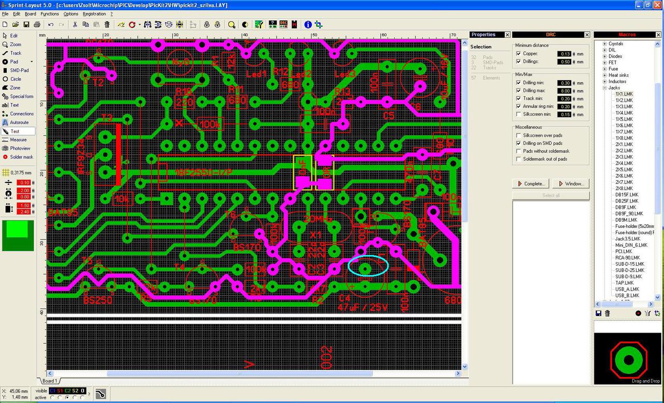Toggle the Copper minimum distance checkbox

518,53
